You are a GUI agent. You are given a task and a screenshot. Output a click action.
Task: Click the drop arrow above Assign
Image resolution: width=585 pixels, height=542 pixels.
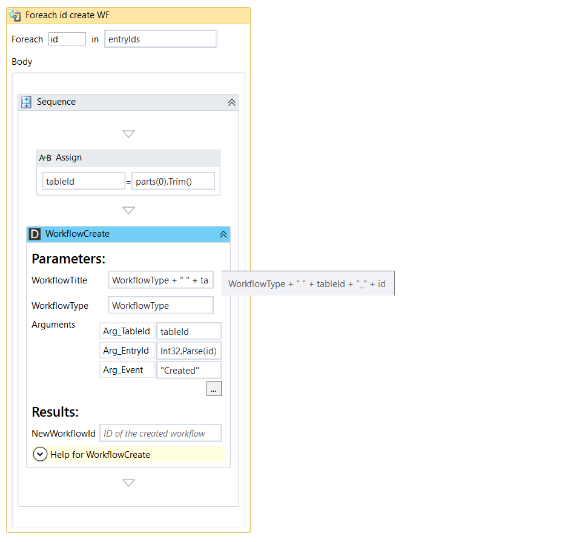128,134
